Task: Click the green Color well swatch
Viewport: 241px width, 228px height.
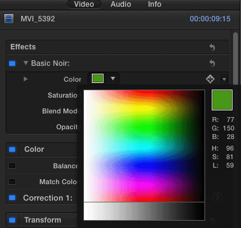Action: click(97, 79)
